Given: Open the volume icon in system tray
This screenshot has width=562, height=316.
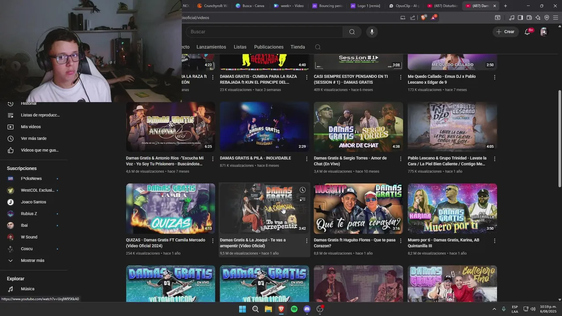Looking at the screenshot, I should click(533, 309).
